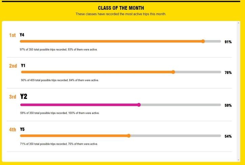Click the 54% score for Y5

pyautogui.click(x=228, y=136)
